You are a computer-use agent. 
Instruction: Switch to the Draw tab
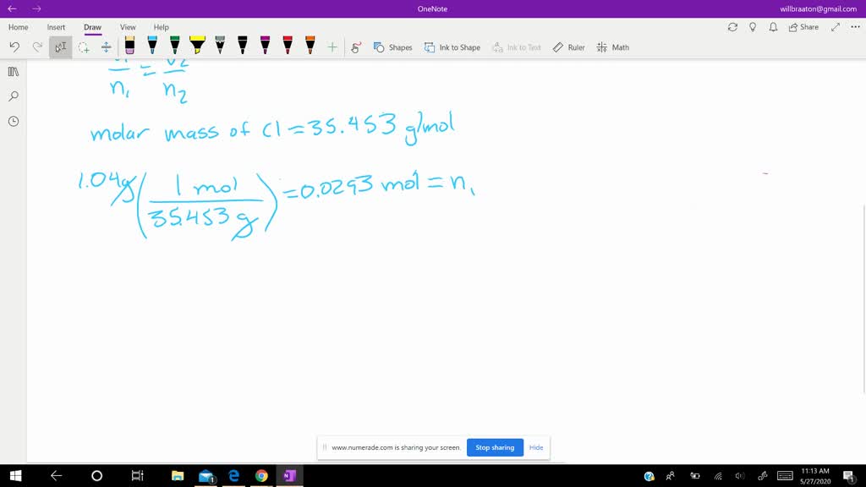pyautogui.click(x=92, y=27)
